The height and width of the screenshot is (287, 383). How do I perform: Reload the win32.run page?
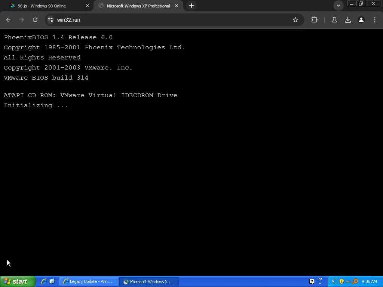[x=35, y=20]
